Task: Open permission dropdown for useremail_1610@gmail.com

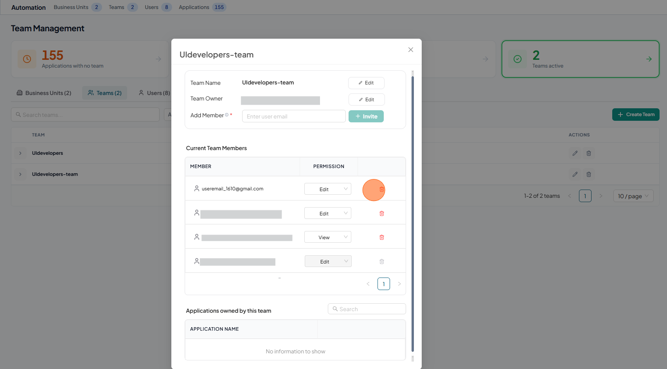Action: 328,189
